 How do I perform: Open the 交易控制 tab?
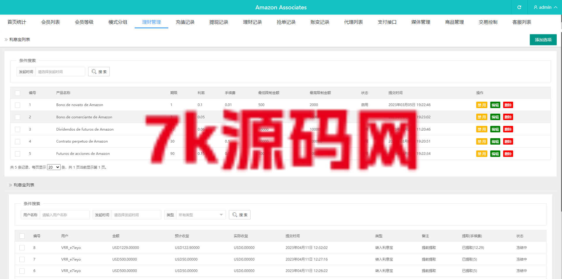(488, 22)
